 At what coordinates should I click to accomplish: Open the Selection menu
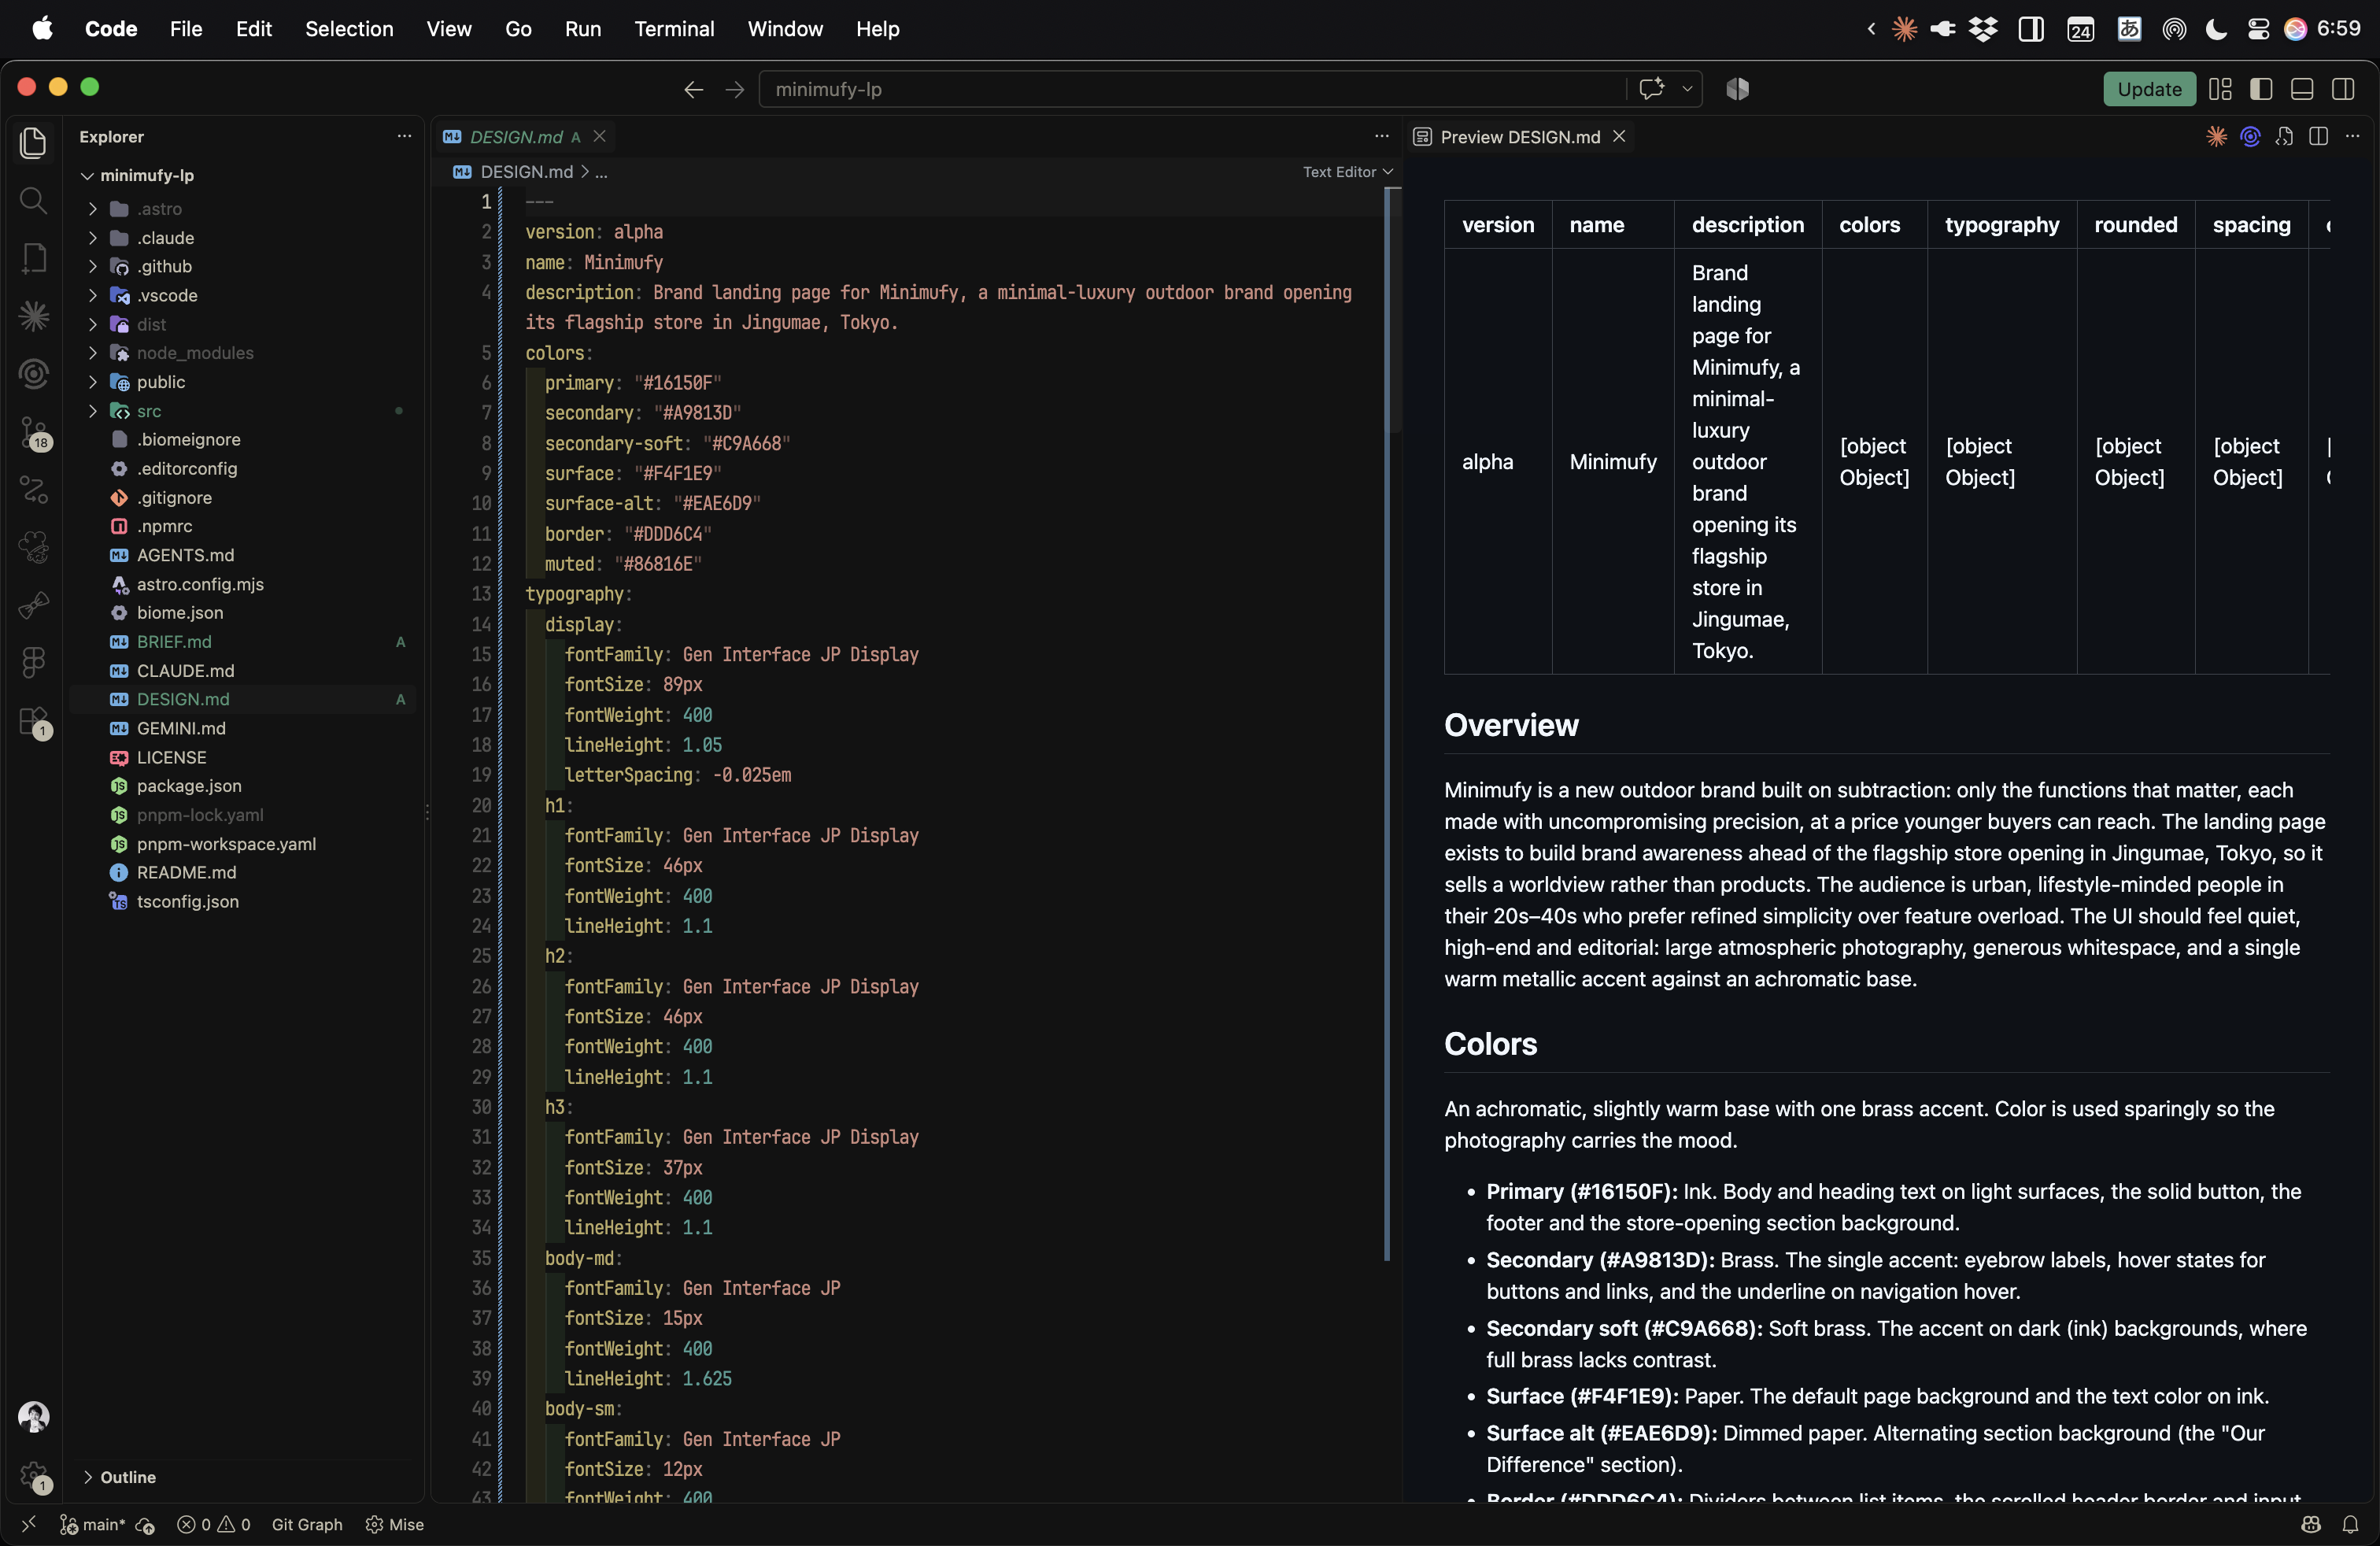tap(349, 29)
